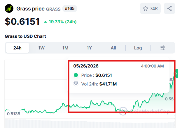Open the share icon button
The width and height of the screenshot is (180, 128).
[169, 8]
